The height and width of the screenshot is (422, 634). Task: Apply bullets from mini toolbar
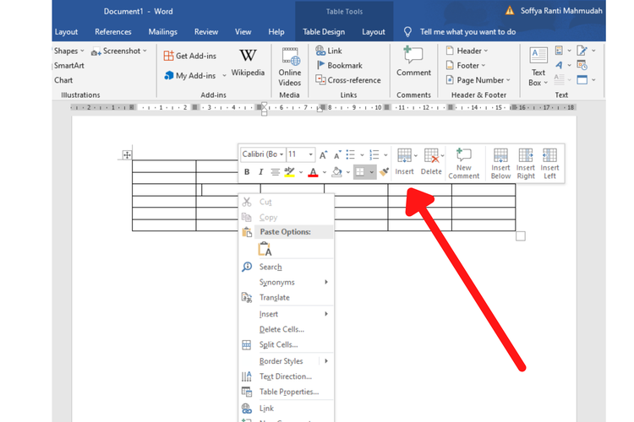[x=351, y=154]
